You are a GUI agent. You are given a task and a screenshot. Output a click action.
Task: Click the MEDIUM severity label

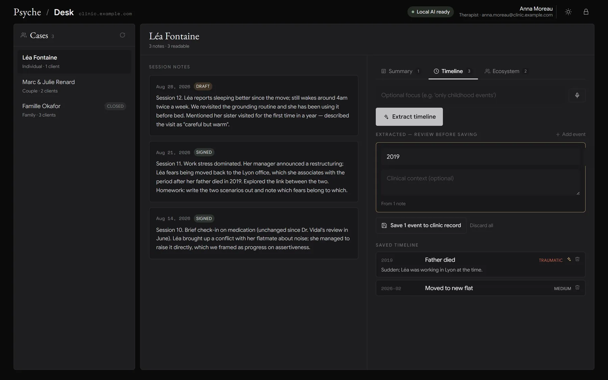coord(562,288)
